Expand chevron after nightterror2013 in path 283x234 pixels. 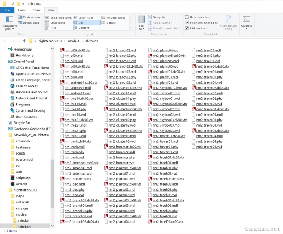[65, 41]
